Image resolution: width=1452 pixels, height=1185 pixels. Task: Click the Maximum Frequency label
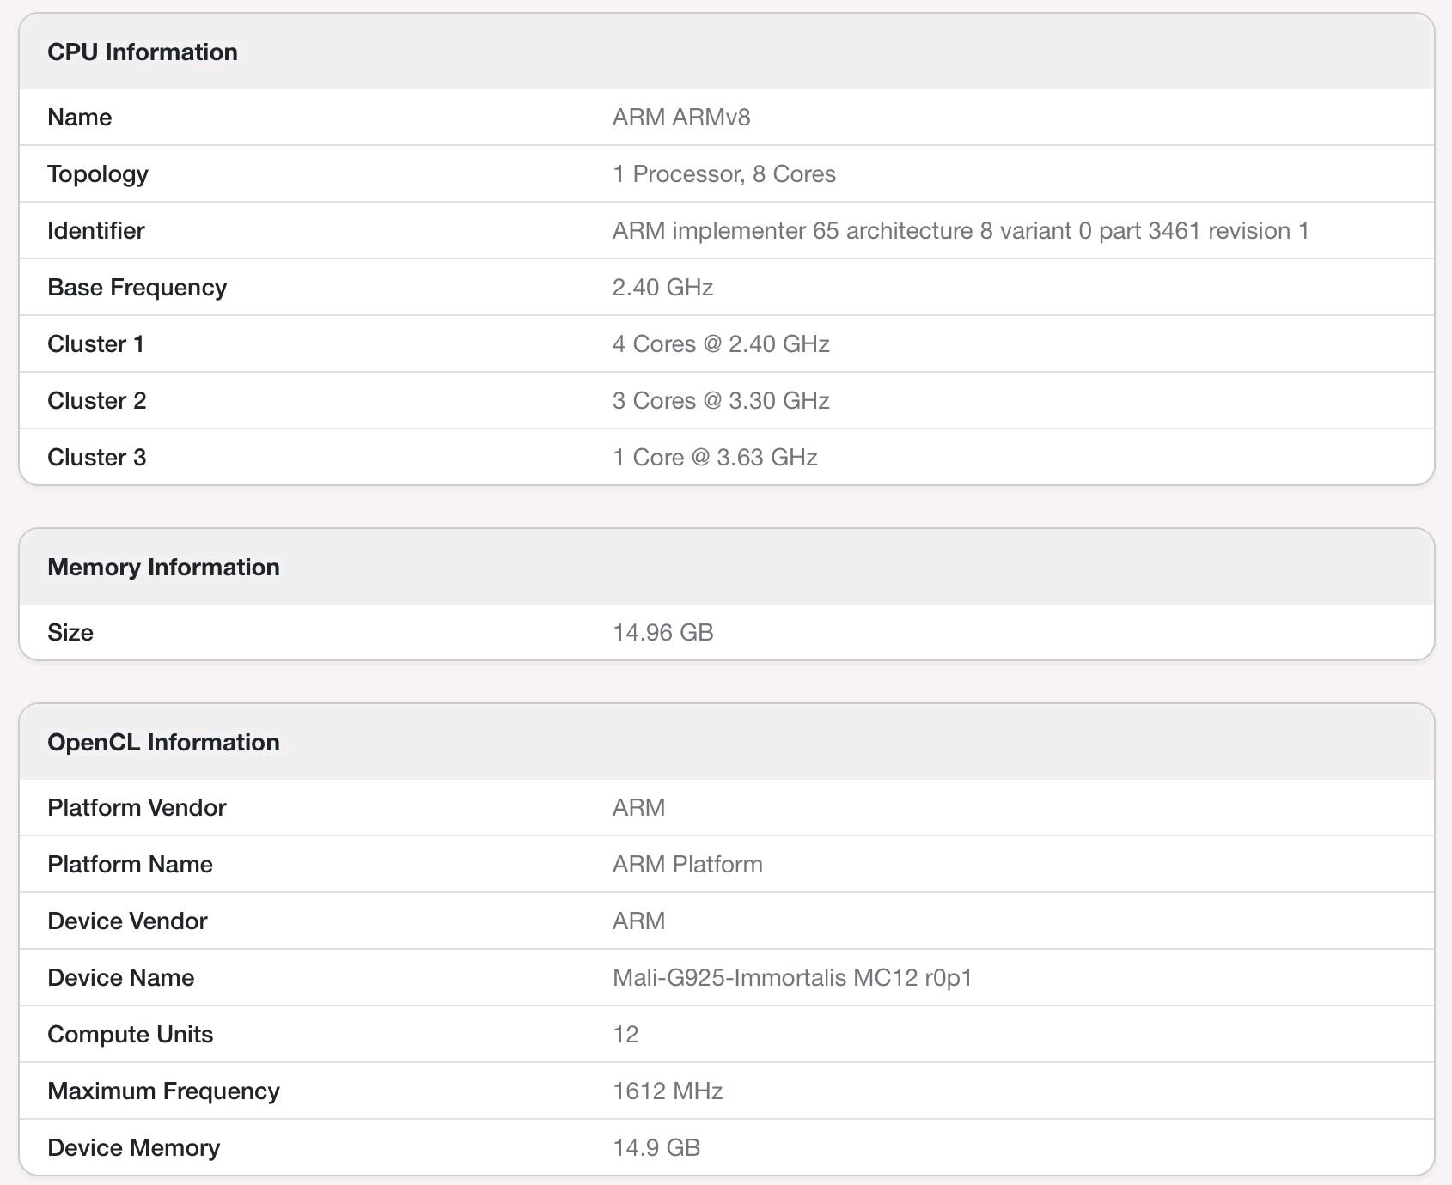[x=164, y=1091]
